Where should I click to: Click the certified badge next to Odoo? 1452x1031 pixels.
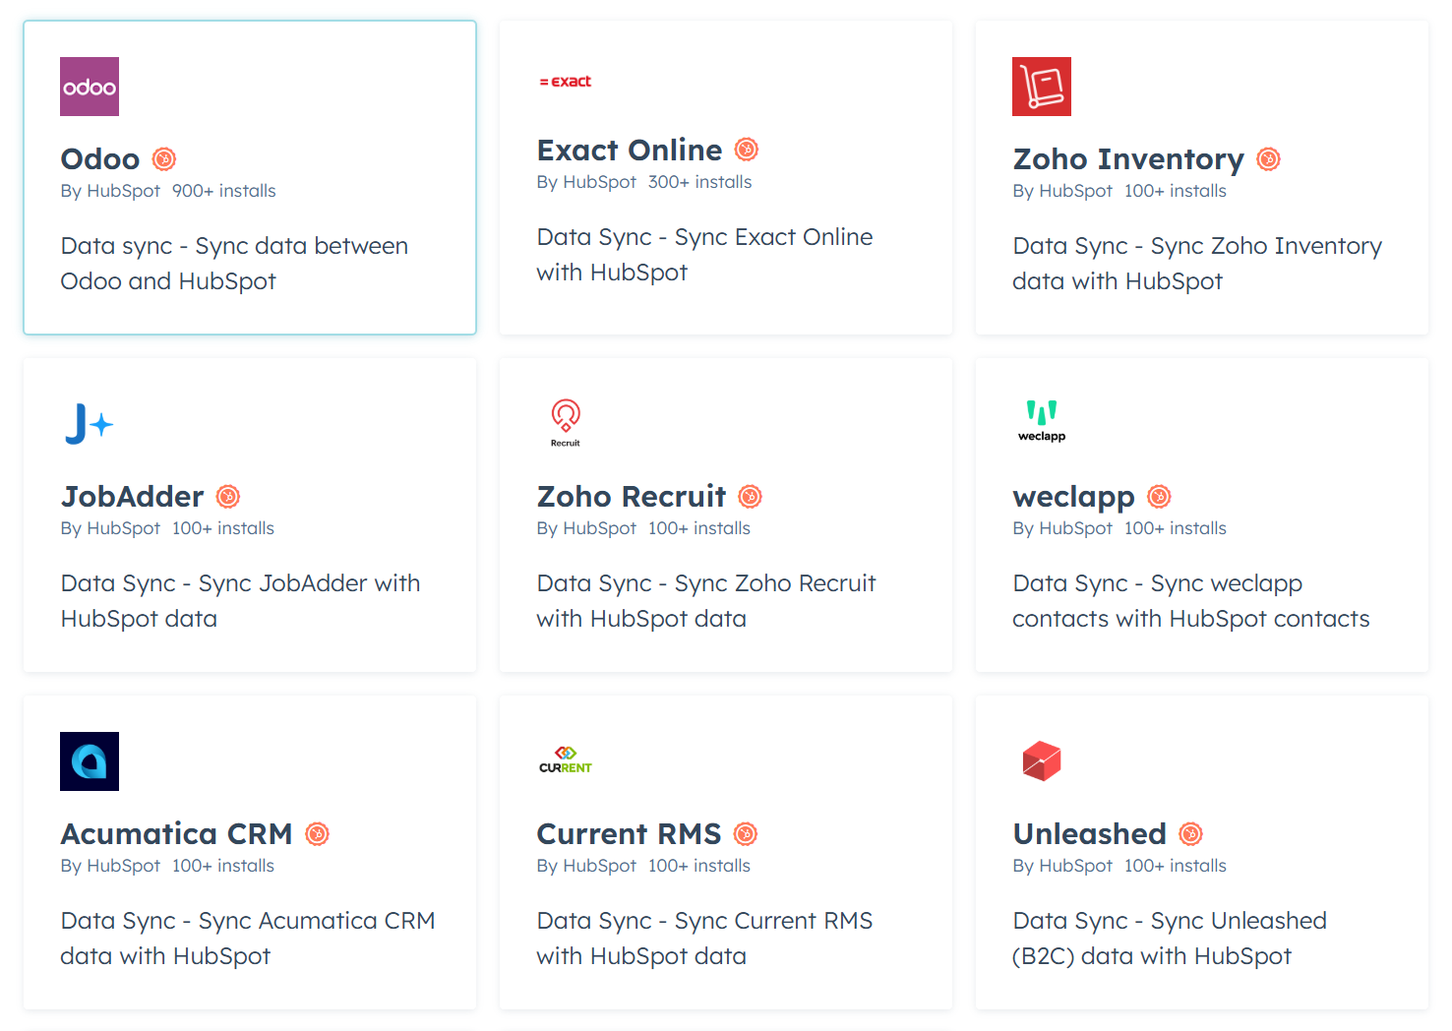[x=163, y=158]
